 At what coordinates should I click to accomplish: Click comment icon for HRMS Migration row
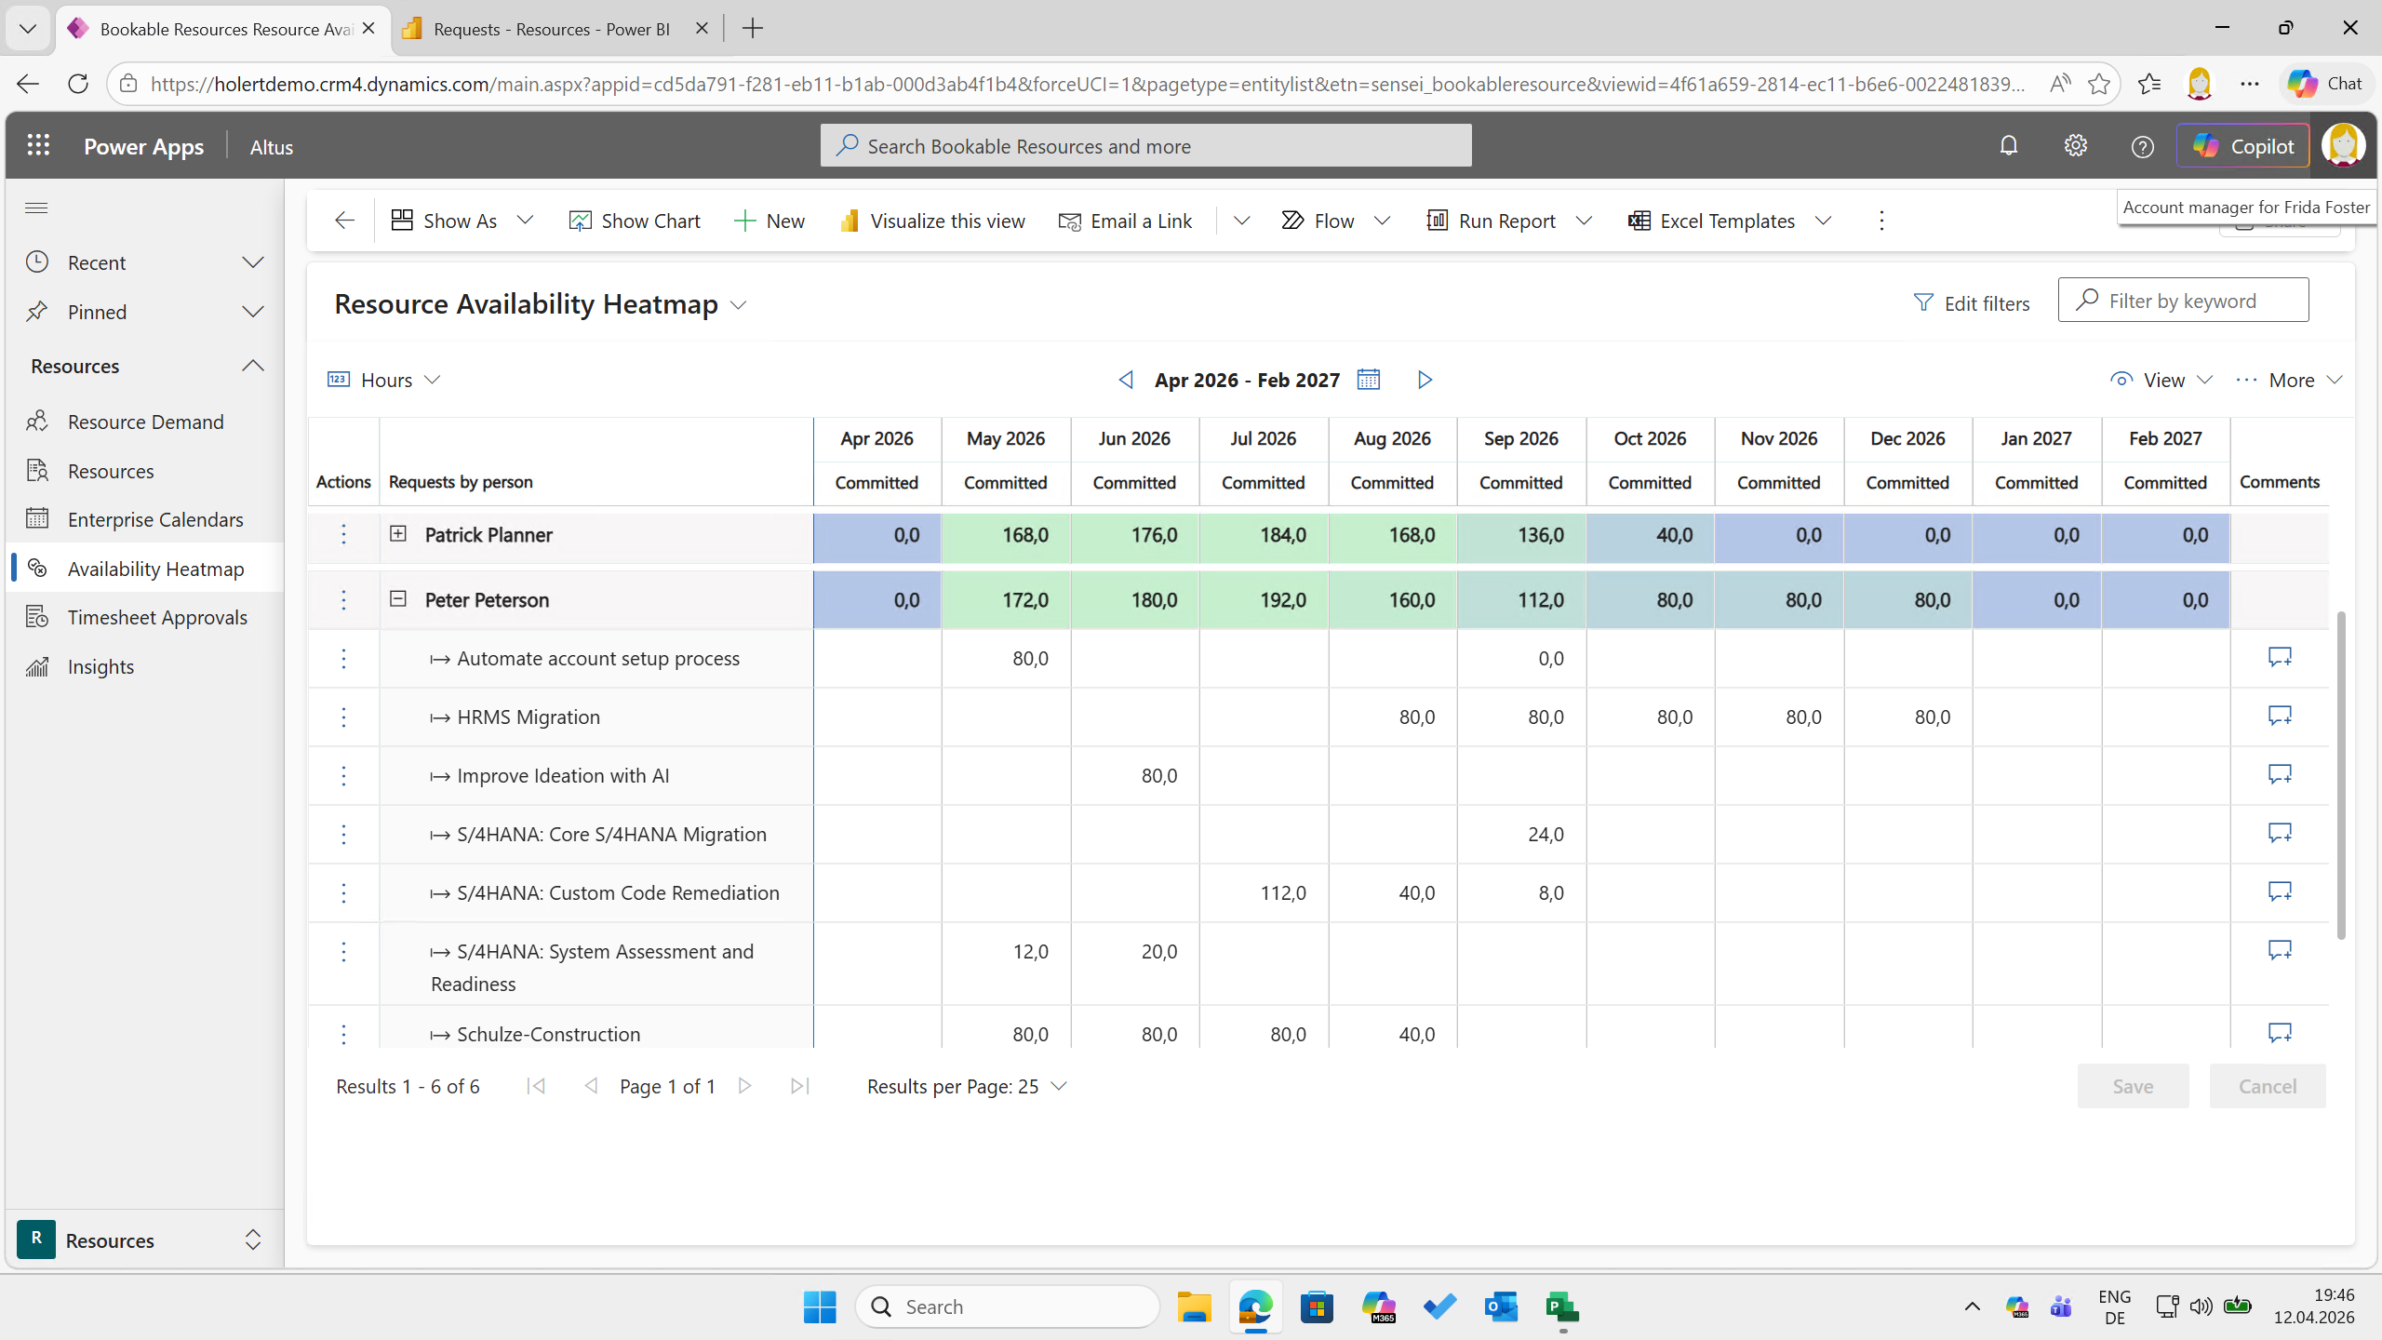2279,716
